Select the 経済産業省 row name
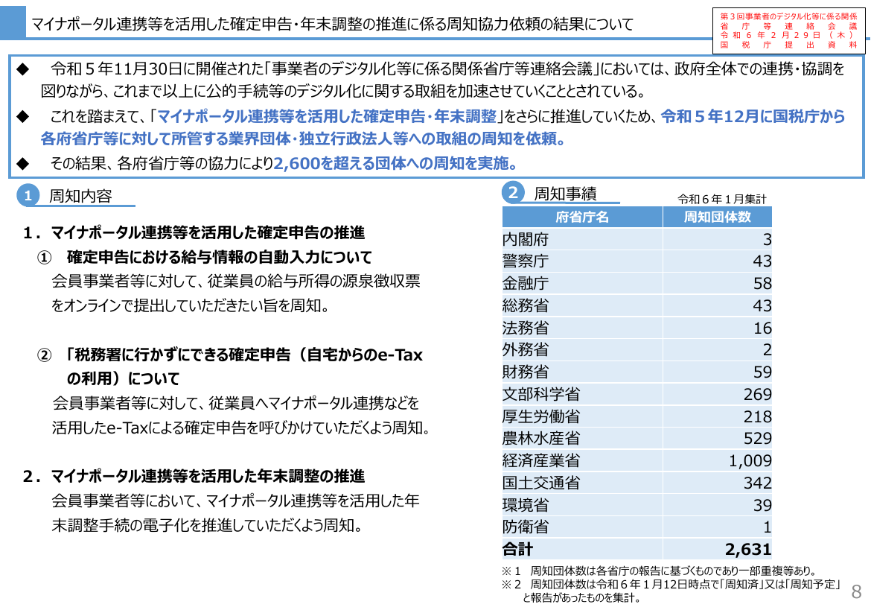The width and height of the screenshot is (871, 616). tap(541, 460)
